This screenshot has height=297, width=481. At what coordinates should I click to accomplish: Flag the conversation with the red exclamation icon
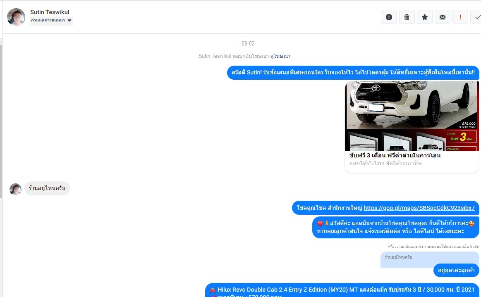click(460, 17)
